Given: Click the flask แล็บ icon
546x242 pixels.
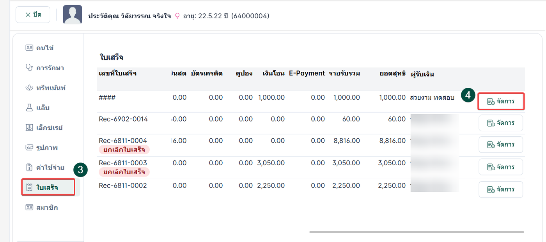Looking at the screenshot, I should pyautogui.click(x=29, y=108).
